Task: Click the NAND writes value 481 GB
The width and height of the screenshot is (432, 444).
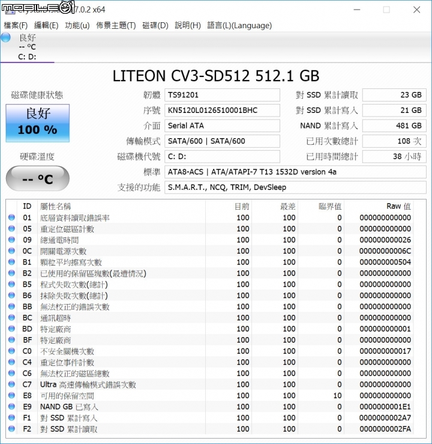Action: click(394, 126)
